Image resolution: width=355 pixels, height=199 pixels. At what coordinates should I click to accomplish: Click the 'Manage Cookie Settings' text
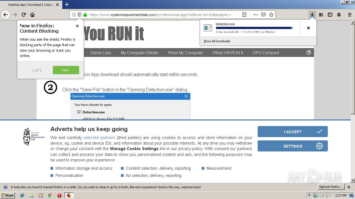[134, 149]
